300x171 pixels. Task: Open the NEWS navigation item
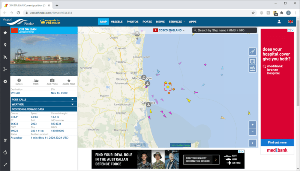[160, 22]
